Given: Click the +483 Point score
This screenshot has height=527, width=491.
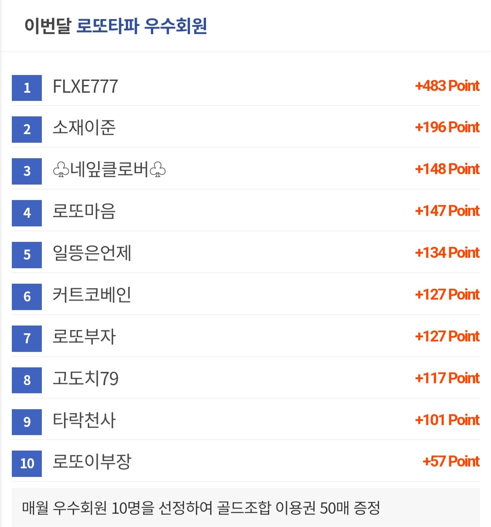Looking at the screenshot, I should pyautogui.click(x=447, y=86).
